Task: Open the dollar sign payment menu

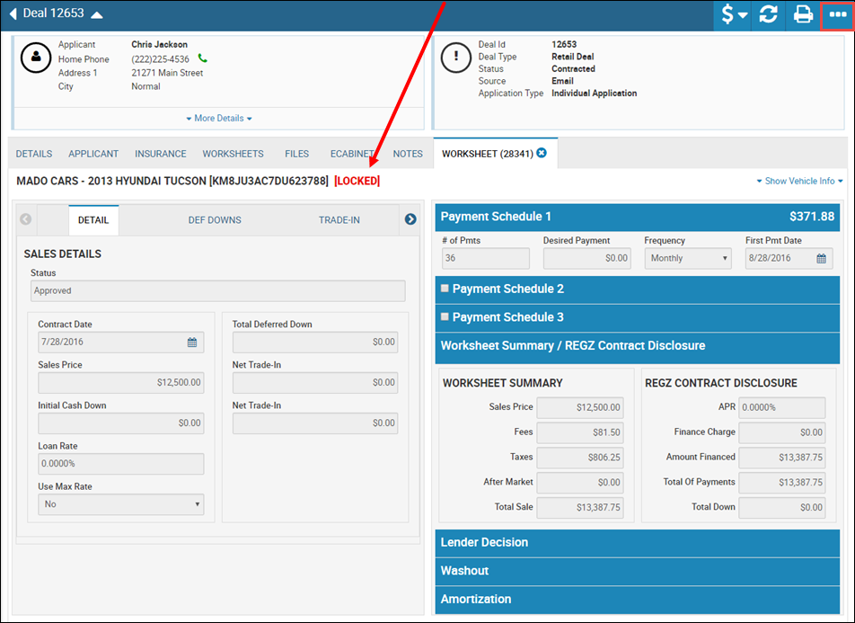Action: click(734, 14)
